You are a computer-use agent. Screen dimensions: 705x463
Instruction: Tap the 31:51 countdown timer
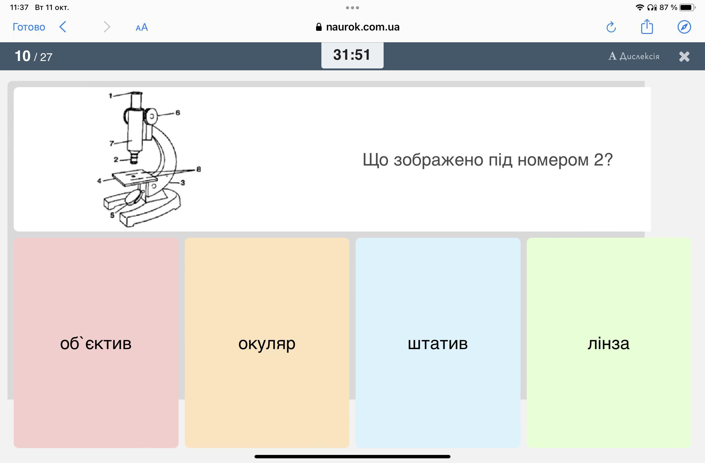point(352,55)
